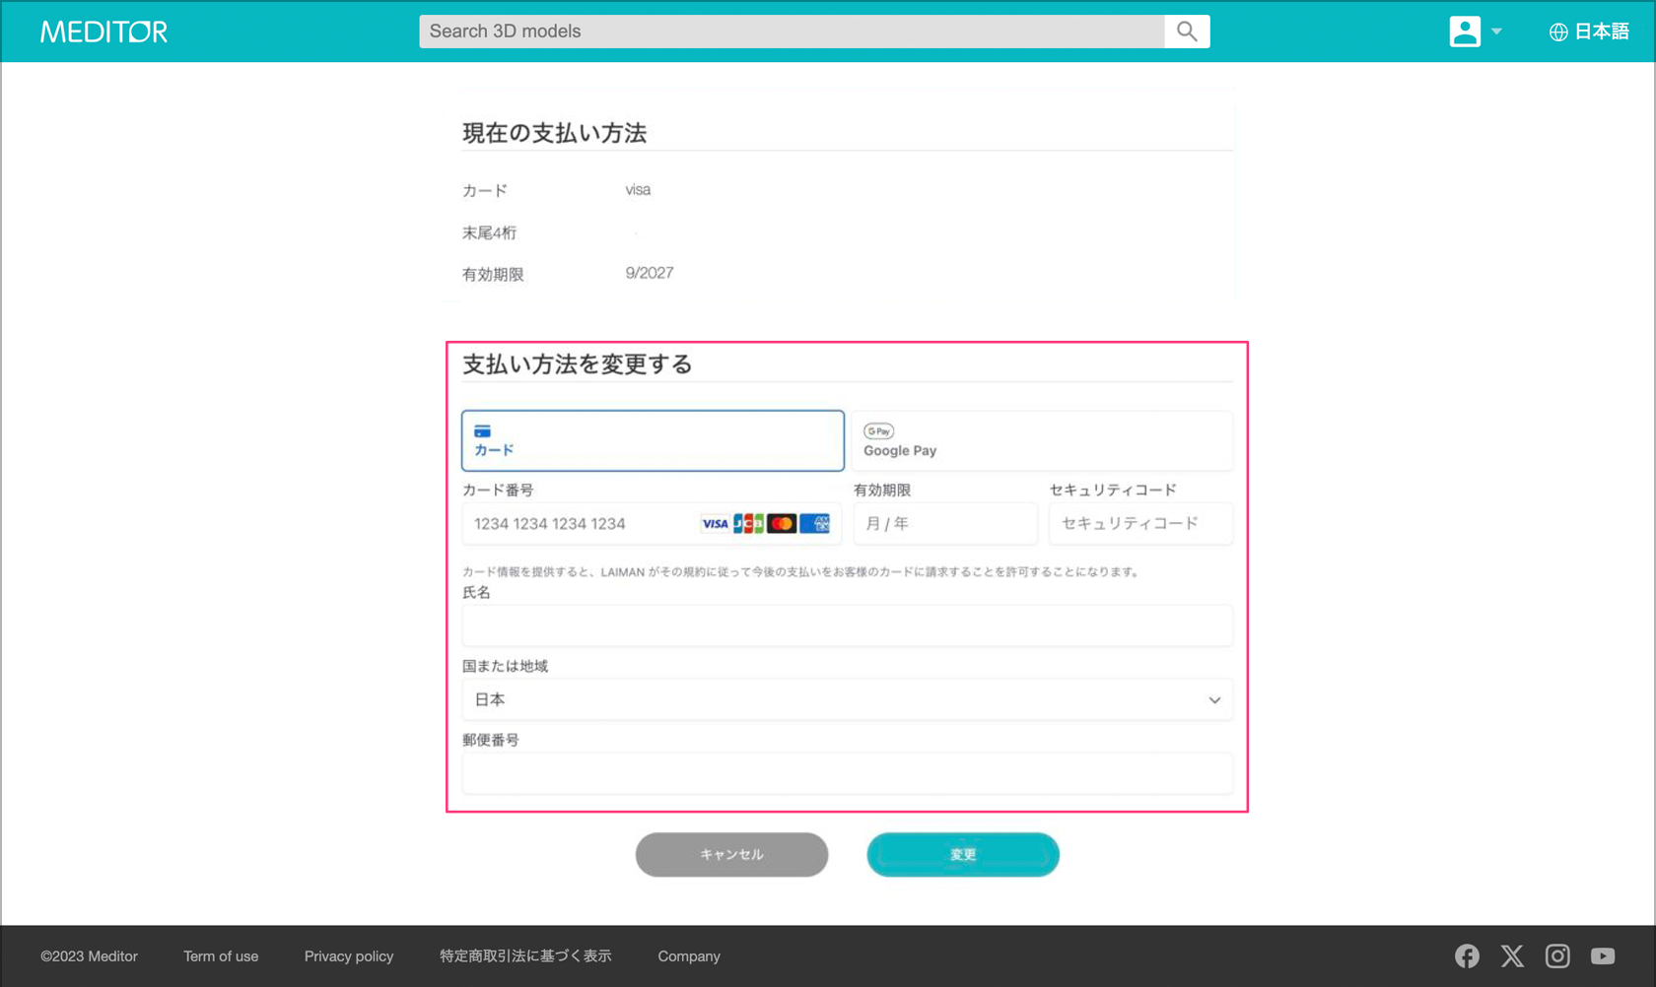Viewport: 1656px width, 987px height.
Task: Open the Instagram icon in footer
Action: point(1557,955)
